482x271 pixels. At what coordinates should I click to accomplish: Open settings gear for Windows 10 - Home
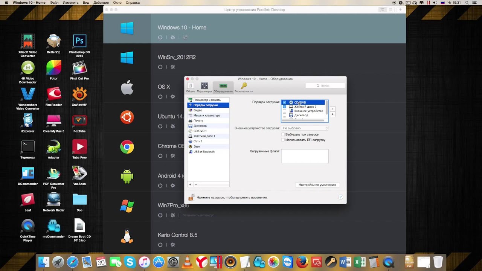(173, 37)
